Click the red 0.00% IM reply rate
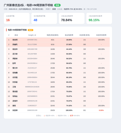This screenshot has width=121, height=133. pos(101,110)
